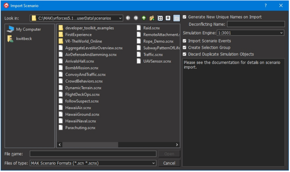The image size is (290, 172).
Task: Select Raid.scnx file
Action: [x=148, y=28]
